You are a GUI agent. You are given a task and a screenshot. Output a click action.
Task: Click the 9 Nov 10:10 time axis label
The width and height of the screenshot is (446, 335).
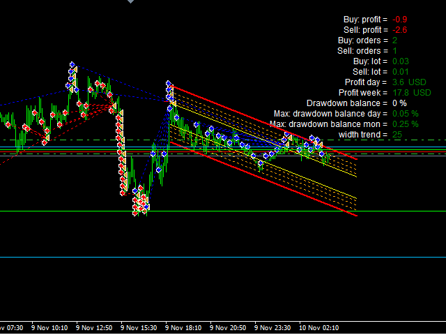[x=49, y=328]
